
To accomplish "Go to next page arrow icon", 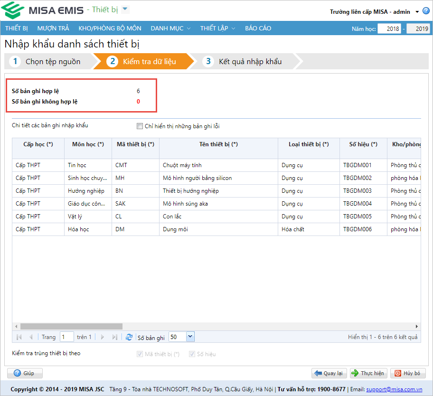I will (102, 337).
